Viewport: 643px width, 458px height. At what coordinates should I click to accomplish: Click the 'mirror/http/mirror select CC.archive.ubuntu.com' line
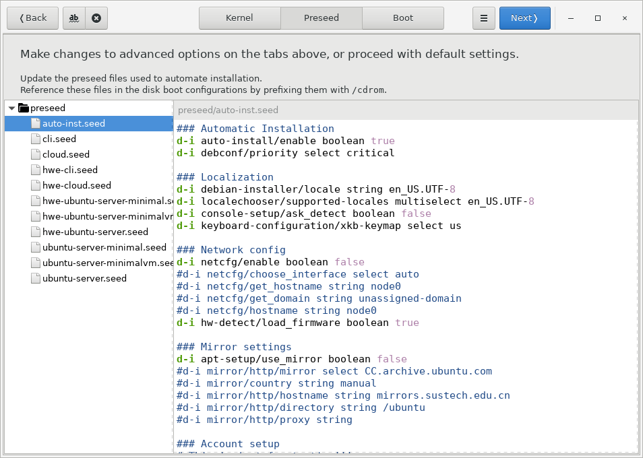[x=334, y=371]
